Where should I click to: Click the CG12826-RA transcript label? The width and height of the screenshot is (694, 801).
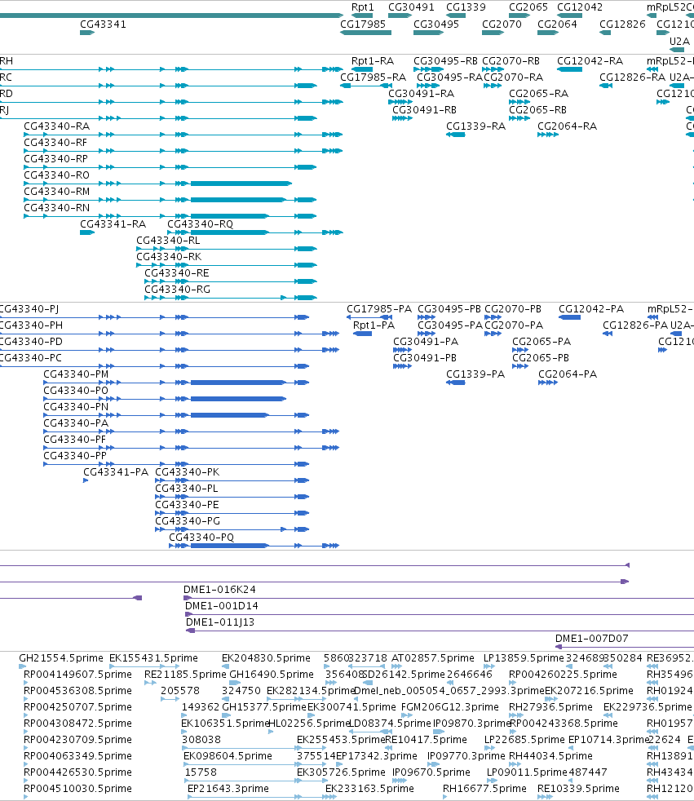click(x=632, y=77)
